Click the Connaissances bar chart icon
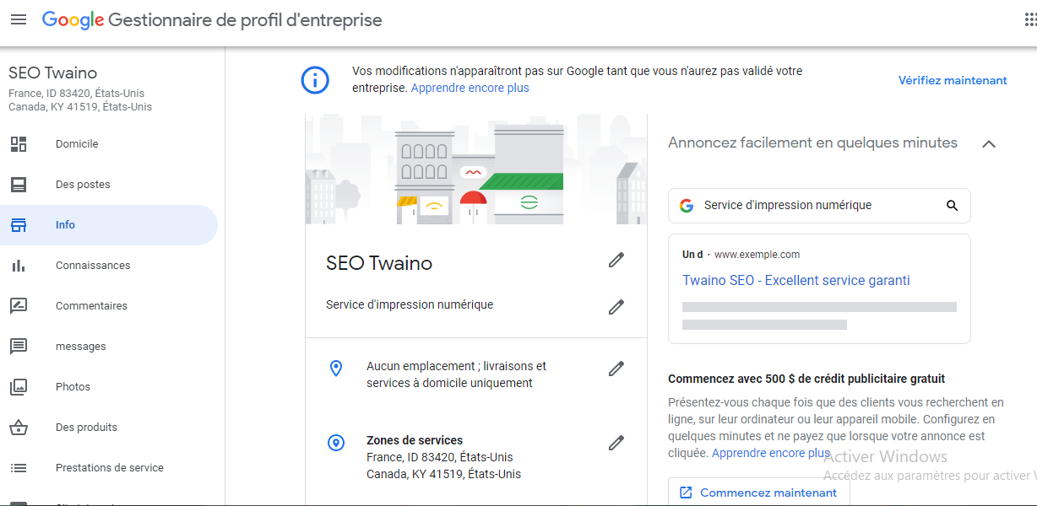This screenshot has width=1037, height=506. tap(19, 266)
